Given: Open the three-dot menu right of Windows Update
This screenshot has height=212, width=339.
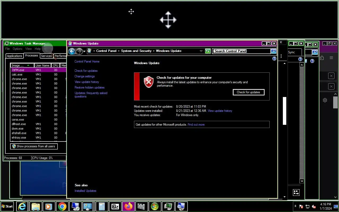Looking at the screenshot, I should point(281,56).
